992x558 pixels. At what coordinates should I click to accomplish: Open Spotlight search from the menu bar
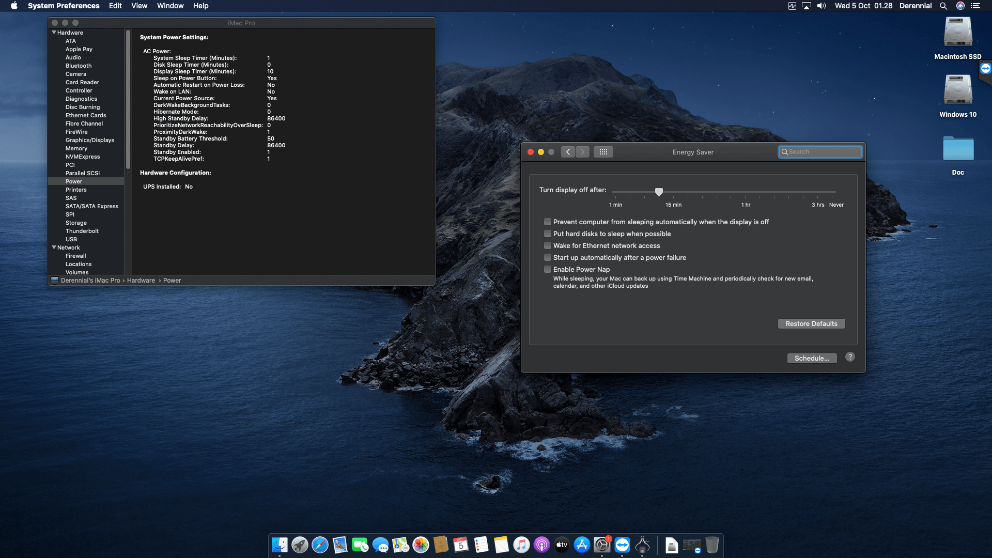tap(943, 6)
